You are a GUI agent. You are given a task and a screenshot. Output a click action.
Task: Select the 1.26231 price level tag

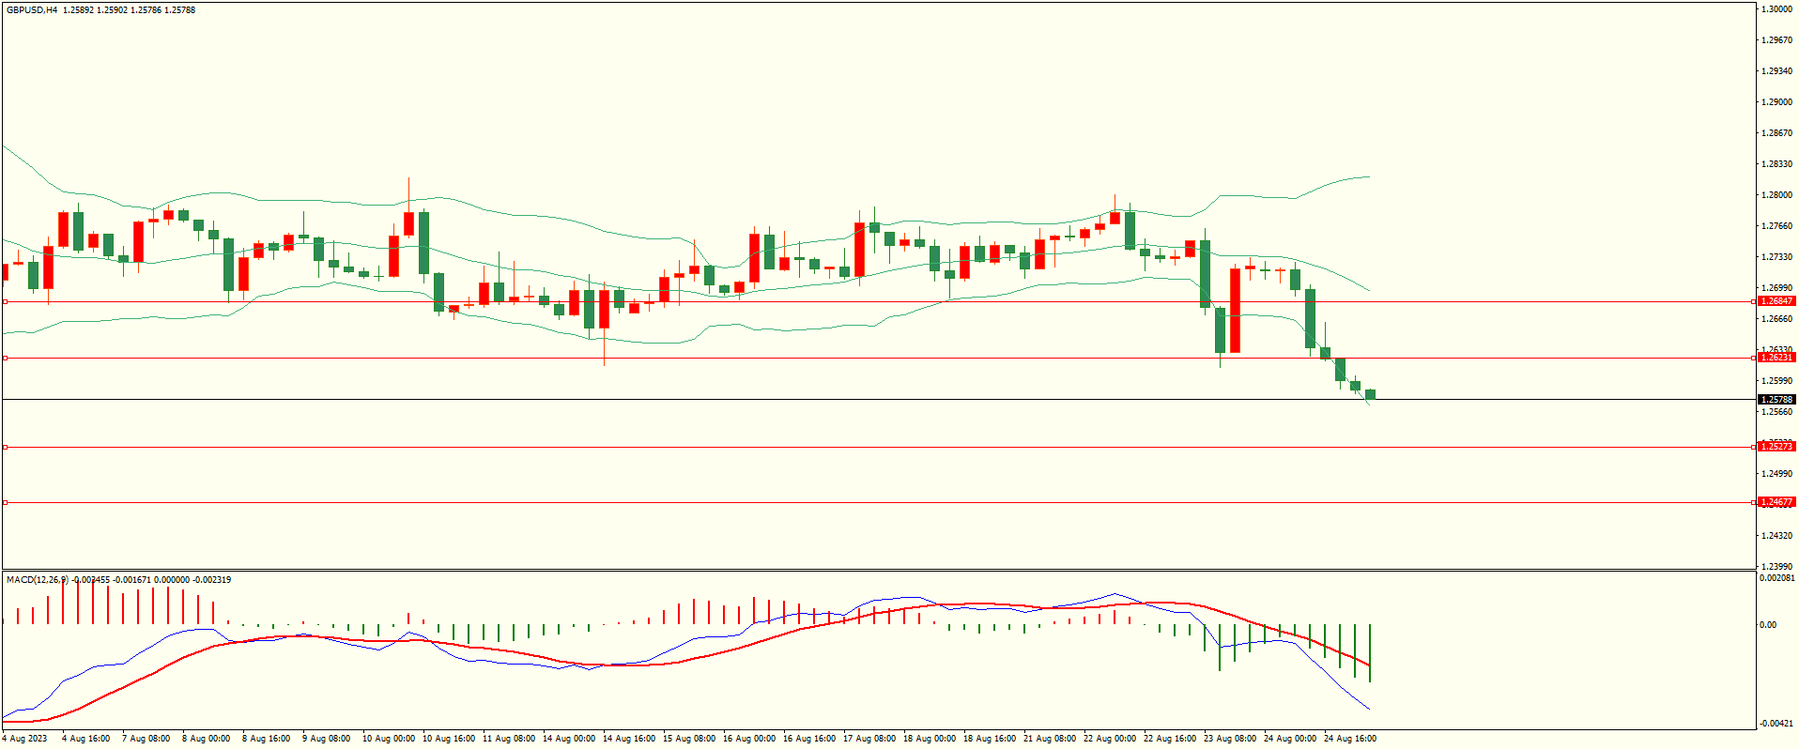1776,358
